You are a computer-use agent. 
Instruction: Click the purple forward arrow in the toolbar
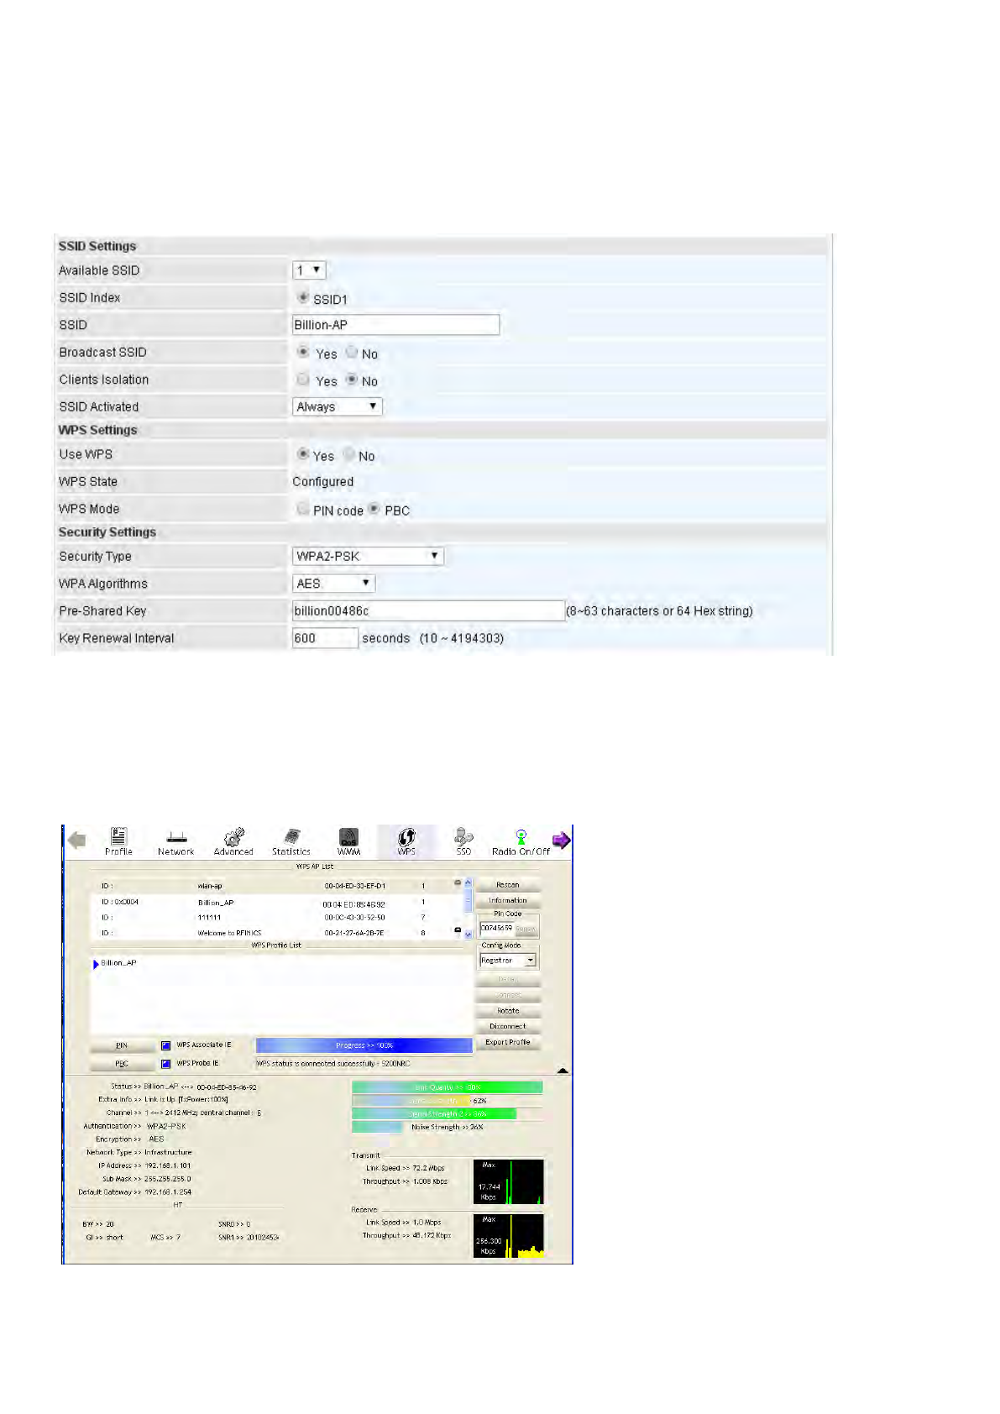point(561,840)
